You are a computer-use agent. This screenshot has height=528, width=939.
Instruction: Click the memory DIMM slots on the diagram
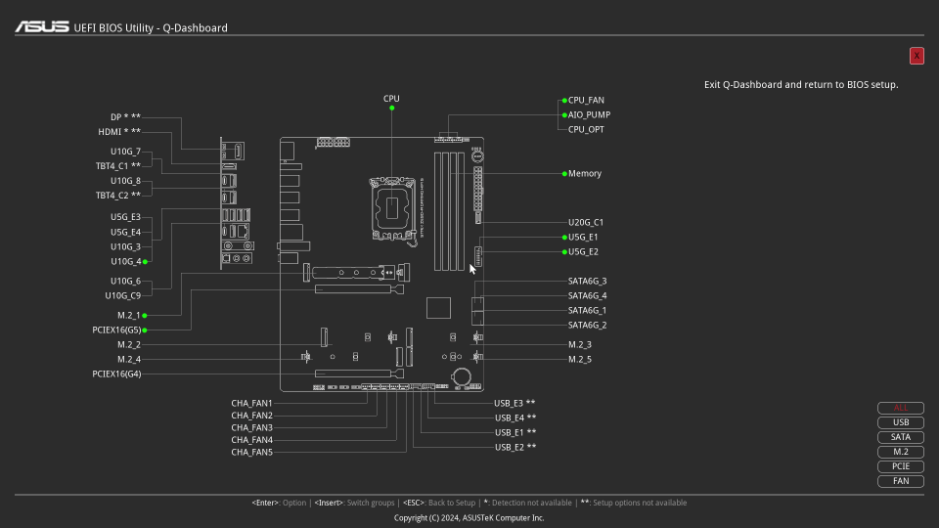[449, 211]
